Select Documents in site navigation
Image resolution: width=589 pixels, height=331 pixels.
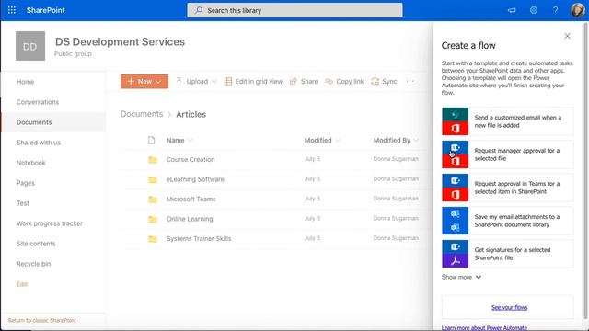(53, 122)
